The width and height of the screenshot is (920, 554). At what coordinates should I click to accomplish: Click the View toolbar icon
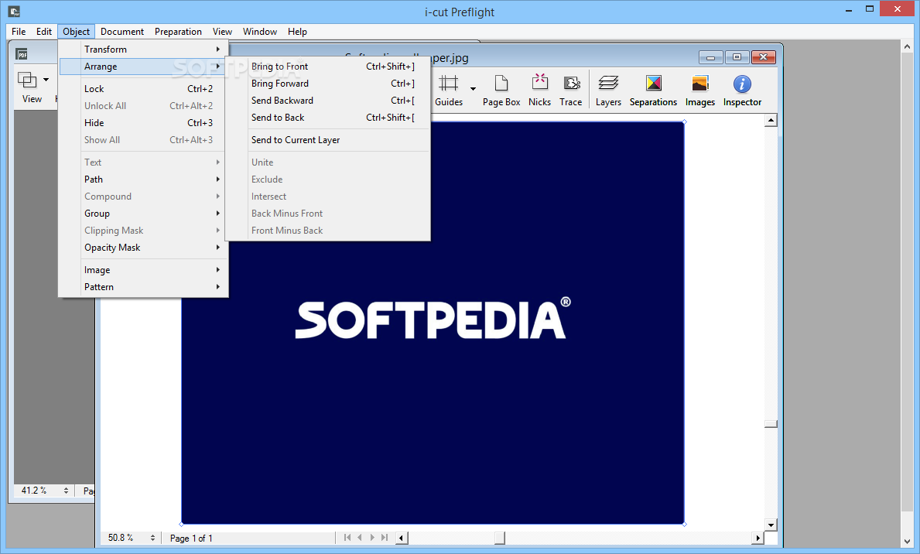[28, 79]
